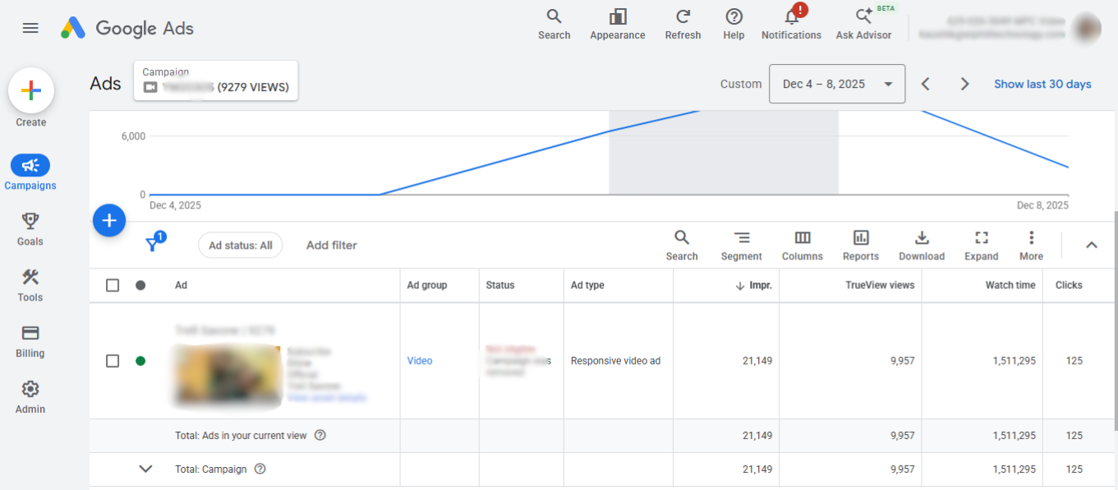Open Admin in sidebar
The image size is (1118, 490).
(30, 396)
